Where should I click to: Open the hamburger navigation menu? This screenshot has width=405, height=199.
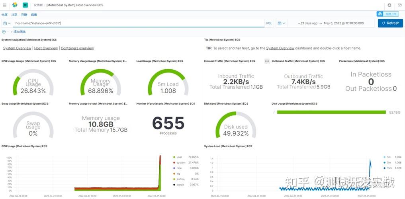click(5, 5)
